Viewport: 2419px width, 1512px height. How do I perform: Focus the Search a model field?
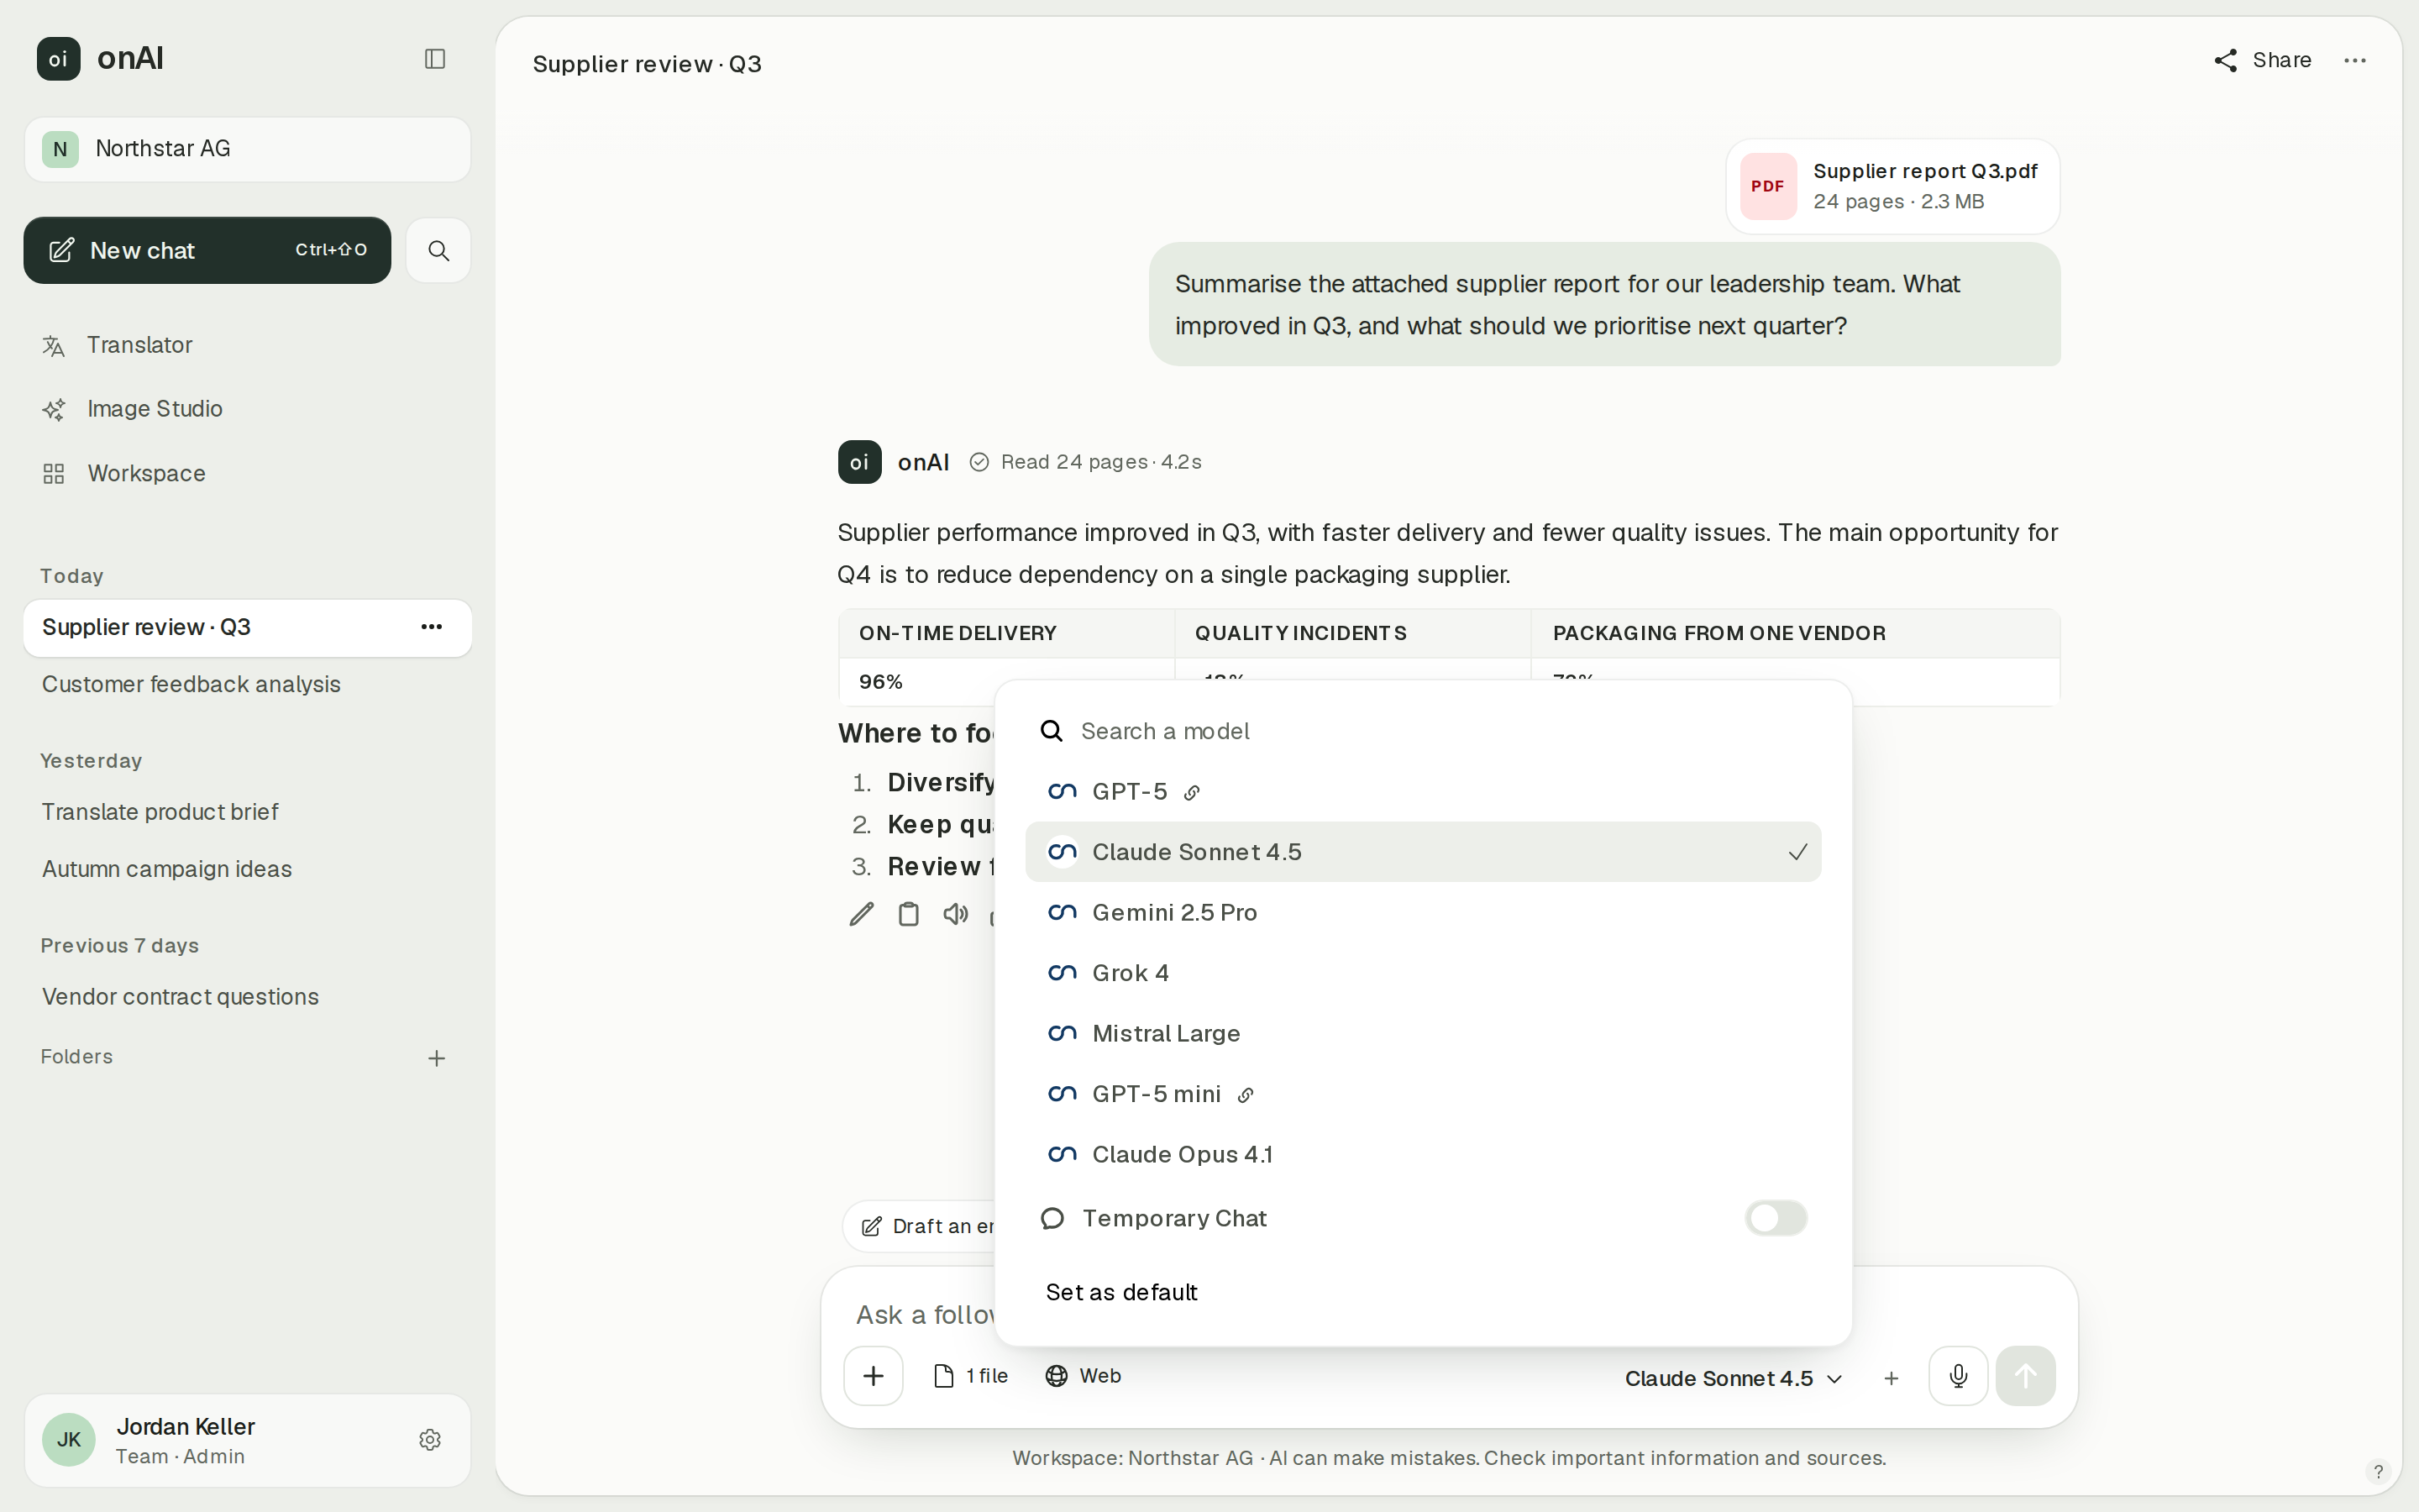[x=1424, y=731]
